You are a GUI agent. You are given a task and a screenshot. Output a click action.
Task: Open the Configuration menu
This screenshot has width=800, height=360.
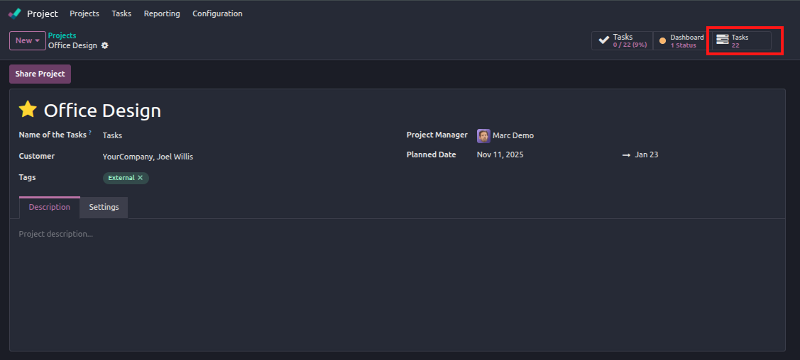(x=217, y=13)
